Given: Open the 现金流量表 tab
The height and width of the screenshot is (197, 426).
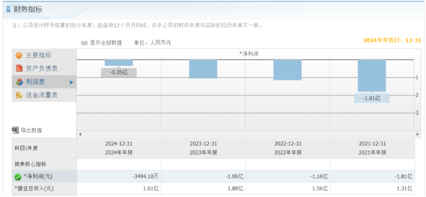Looking at the screenshot, I should coord(44,95).
